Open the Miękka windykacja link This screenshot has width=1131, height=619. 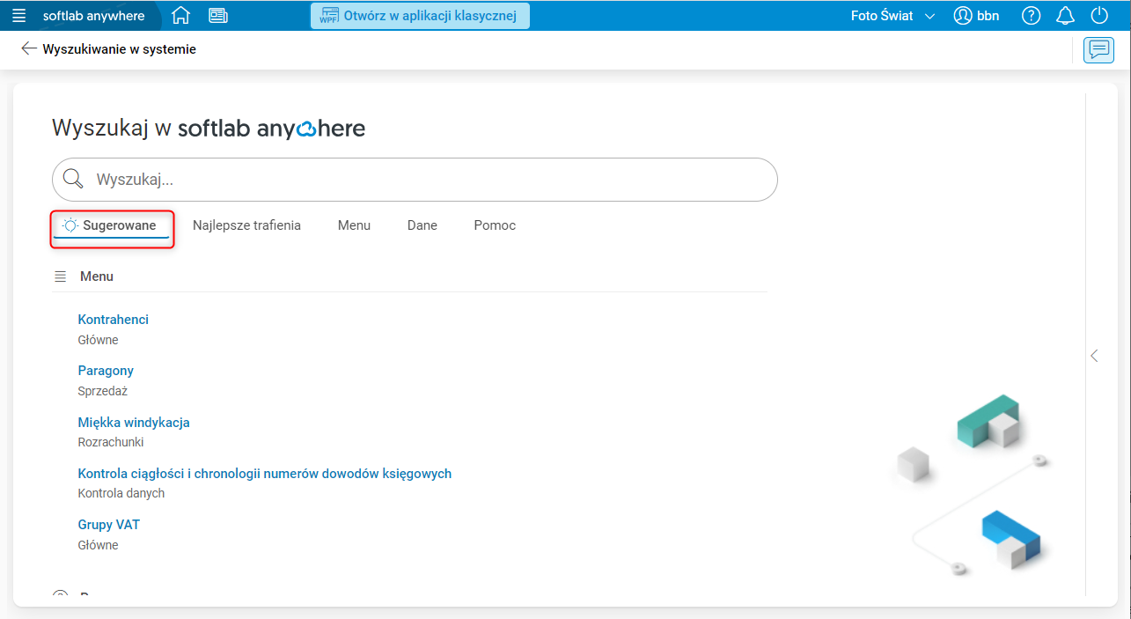134,423
